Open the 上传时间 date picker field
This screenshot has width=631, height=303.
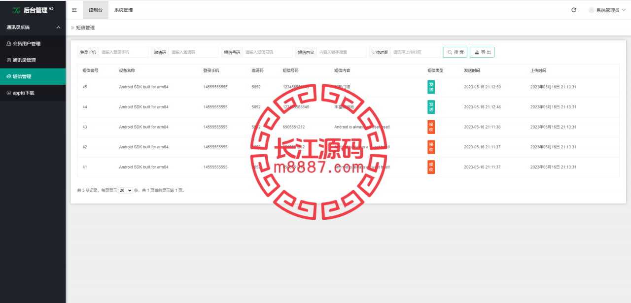[416, 52]
